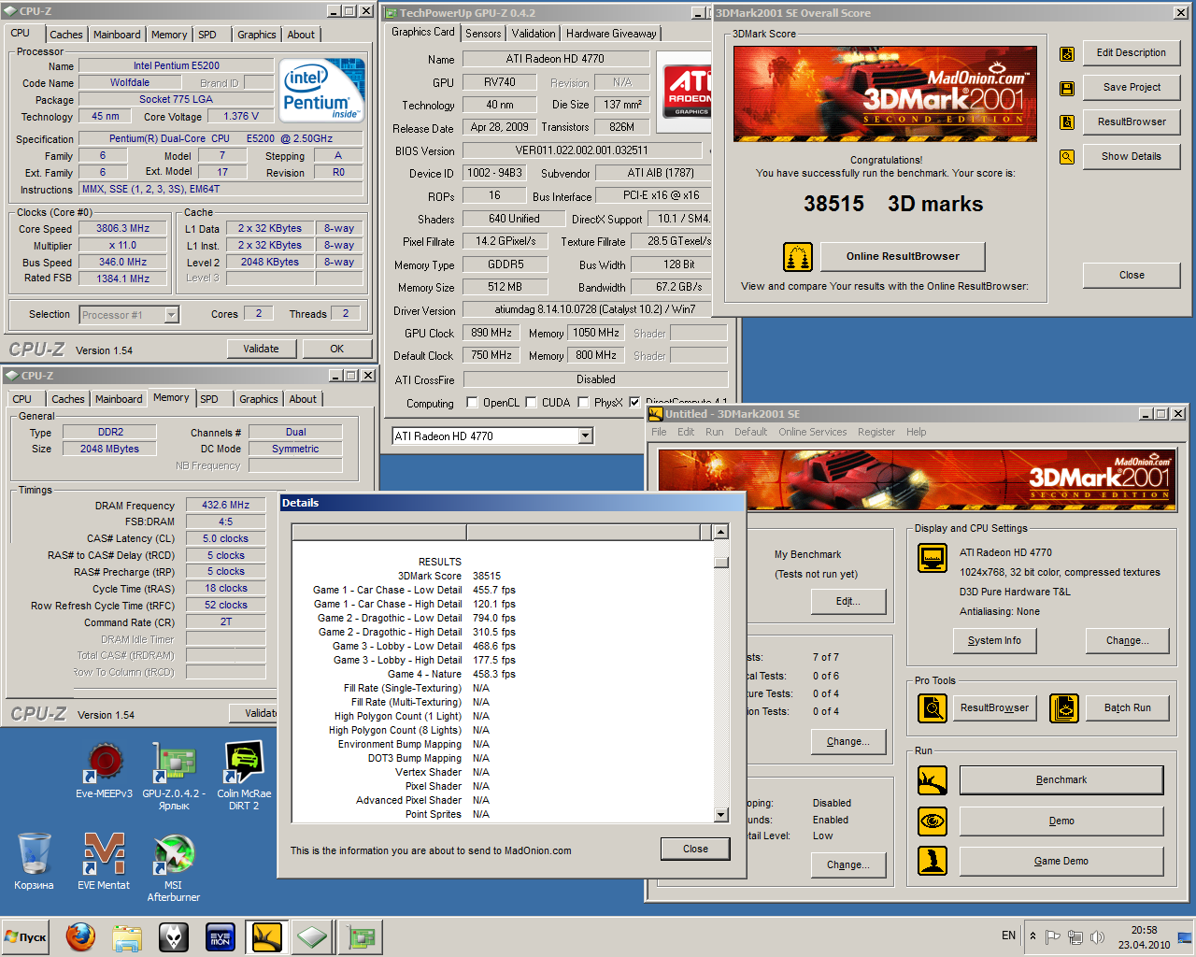Click the GPU-Z graphics card icon on the taskbar
Image resolution: width=1196 pixels, height=957 pixels.
click(361, 936)
